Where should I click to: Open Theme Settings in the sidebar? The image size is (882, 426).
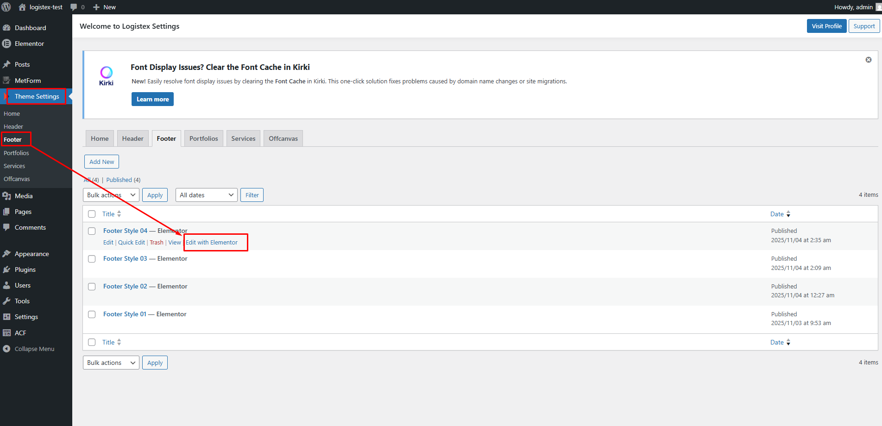(x=36, y=96)
